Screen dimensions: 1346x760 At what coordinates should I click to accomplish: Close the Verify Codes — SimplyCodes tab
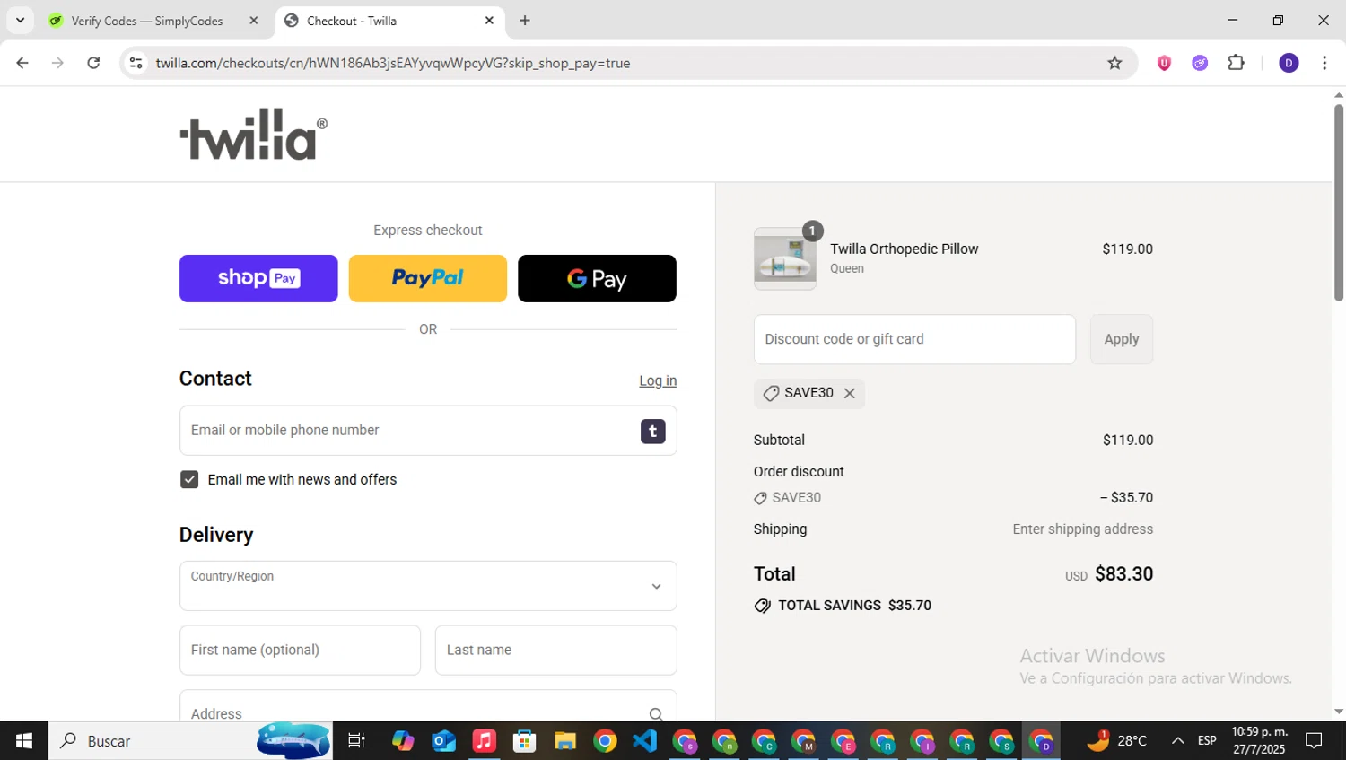tap(254, 21)
